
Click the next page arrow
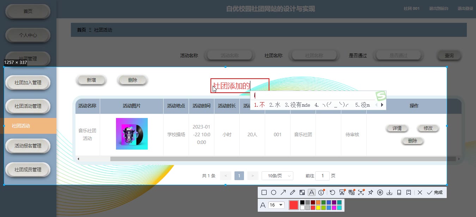click(252, 176)
